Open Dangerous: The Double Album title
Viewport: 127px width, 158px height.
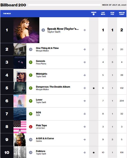point(53,87)
